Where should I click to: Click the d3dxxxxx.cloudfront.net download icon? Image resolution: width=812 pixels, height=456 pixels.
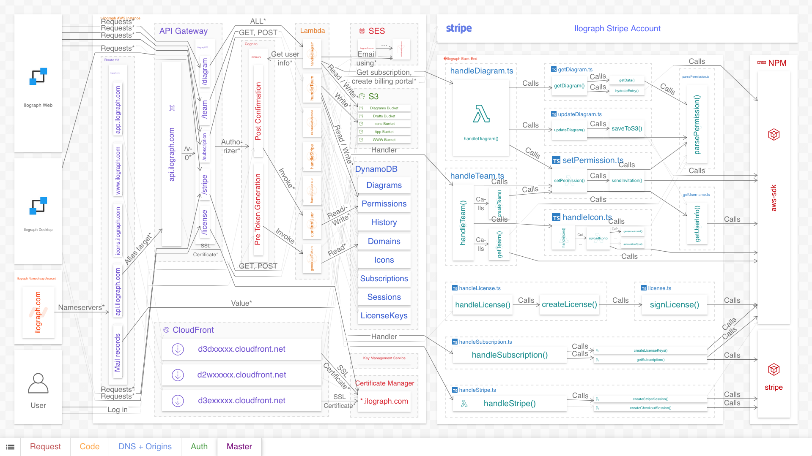point(178,349)
